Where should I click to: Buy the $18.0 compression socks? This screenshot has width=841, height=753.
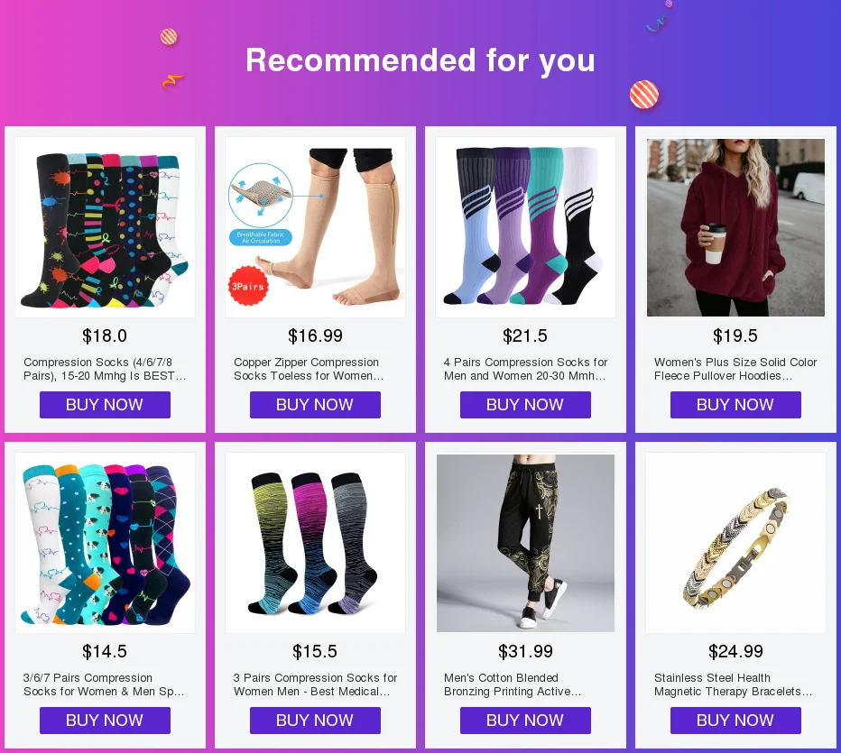pyautogui.click(x=105, y=405)
